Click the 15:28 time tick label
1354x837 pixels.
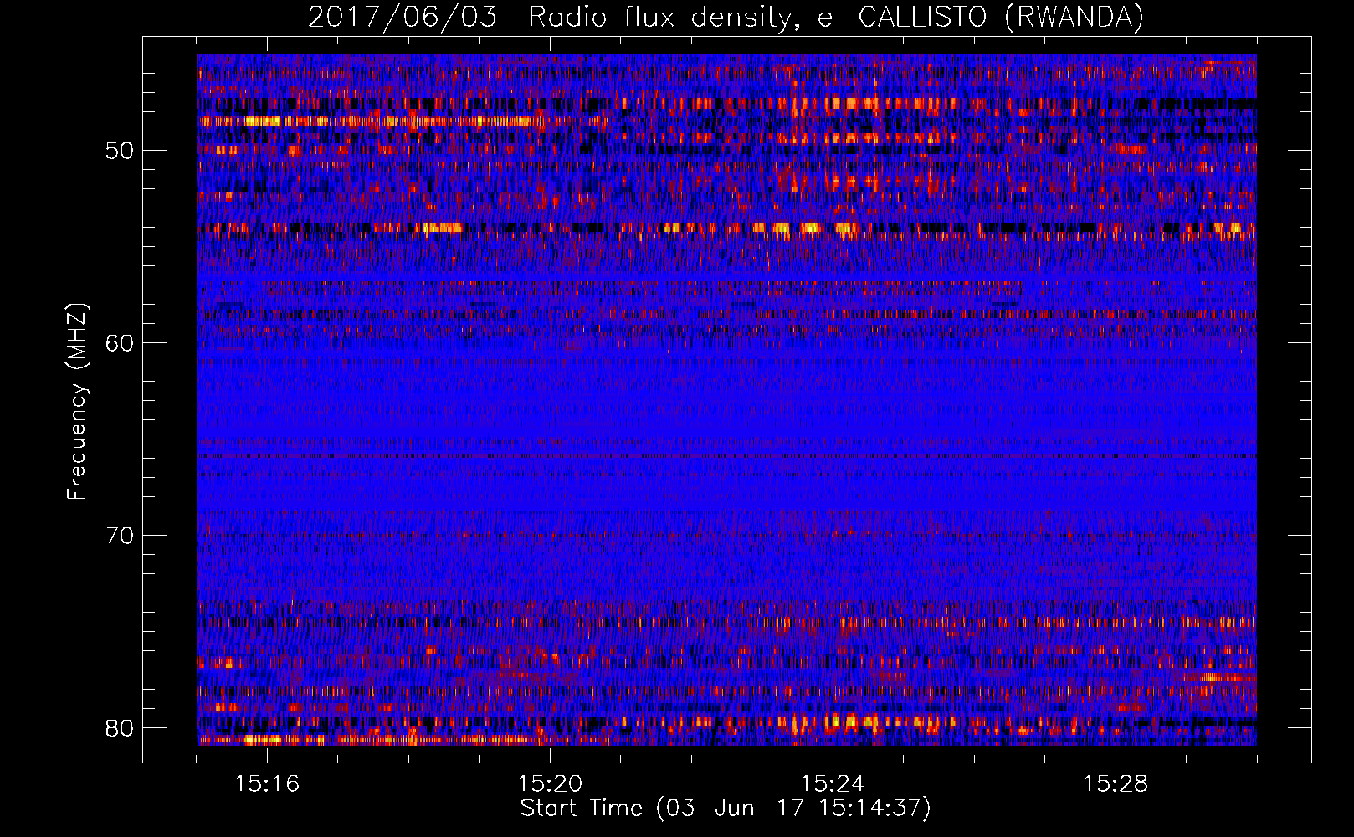point(1116,784)
